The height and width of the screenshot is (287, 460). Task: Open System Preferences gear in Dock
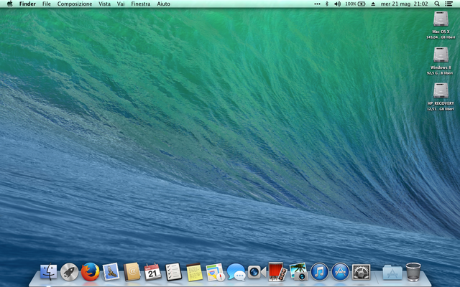click(361, 272)
